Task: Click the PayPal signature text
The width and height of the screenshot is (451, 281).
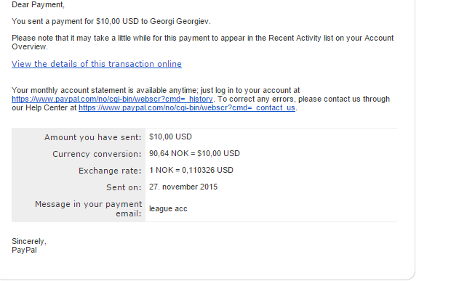Action: point(24,250)
